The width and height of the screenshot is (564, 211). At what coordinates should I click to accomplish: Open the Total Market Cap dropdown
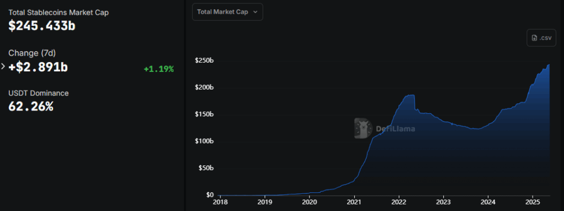tap(227, 12)
